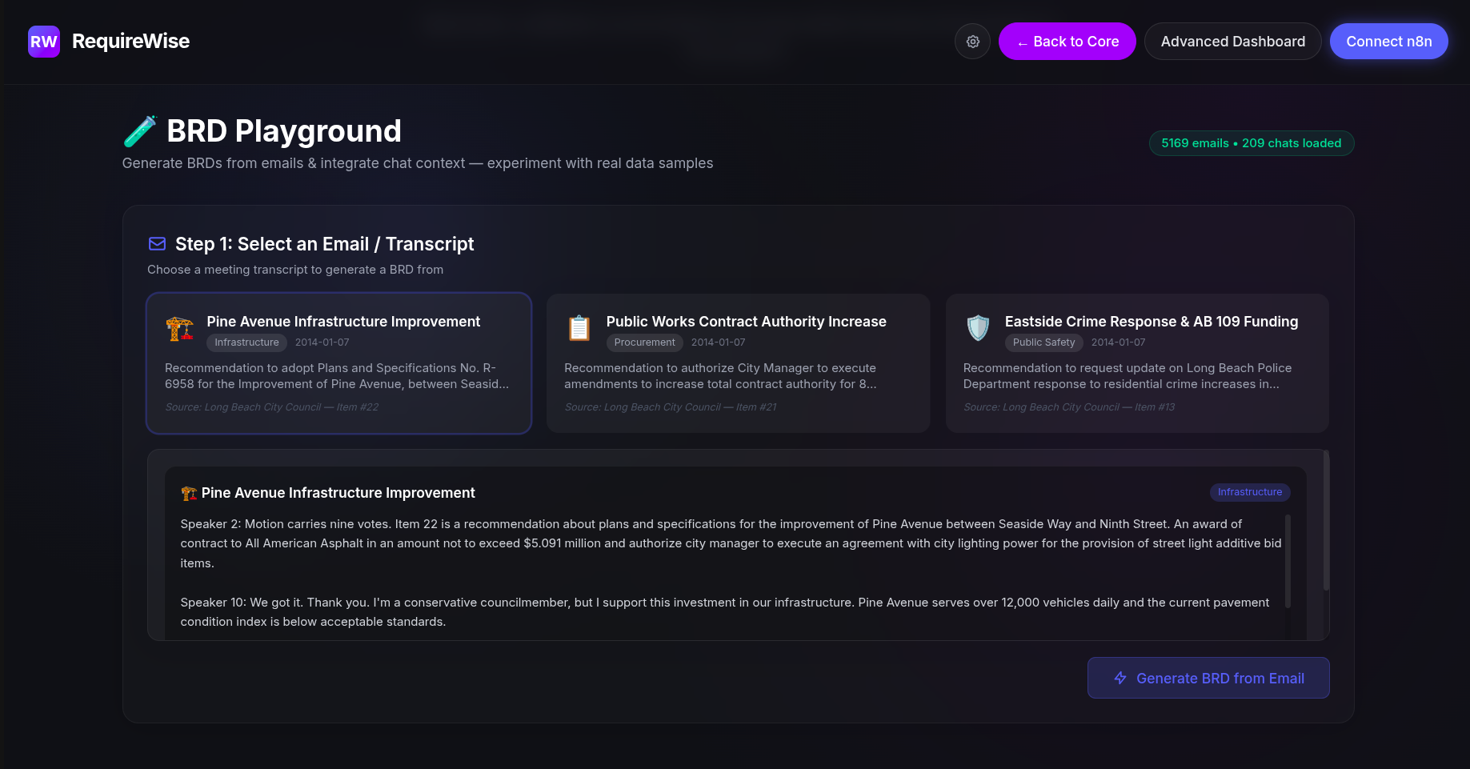The height and width of the screenshot is (769, 1470).
Task: Open settings via the gear icon
Action: click(972, 42)
